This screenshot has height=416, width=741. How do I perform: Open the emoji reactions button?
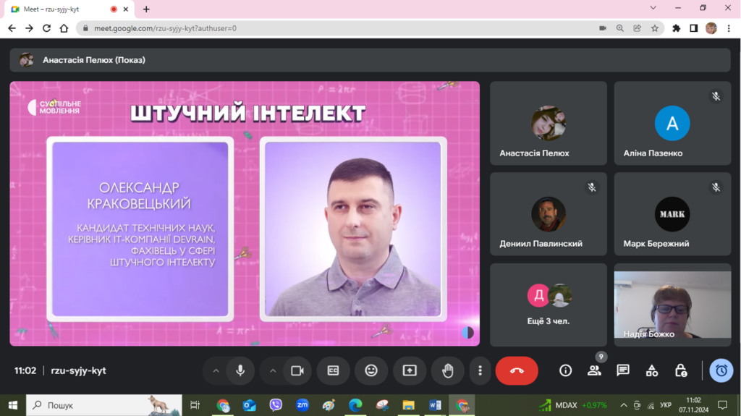pyautogui.click(x=371, y=370)
